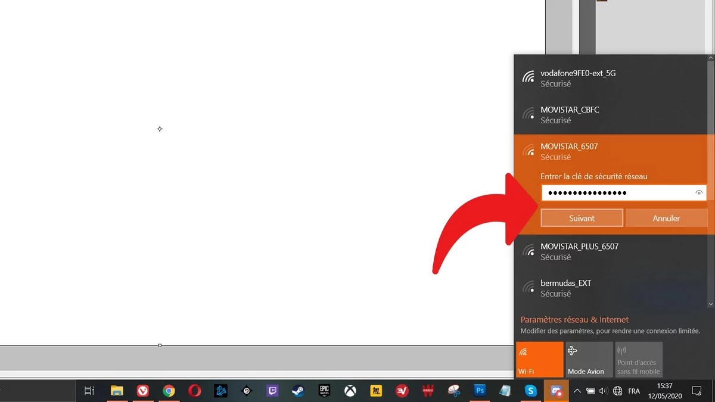Open Google Chrome from the taskbar
This screenshot has height=402, width=715.
pos(169,391)
